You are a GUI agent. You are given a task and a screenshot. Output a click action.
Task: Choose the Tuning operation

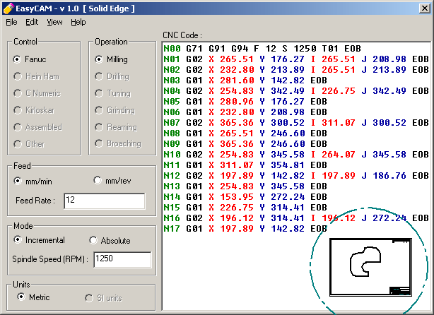tap(112, 93)
